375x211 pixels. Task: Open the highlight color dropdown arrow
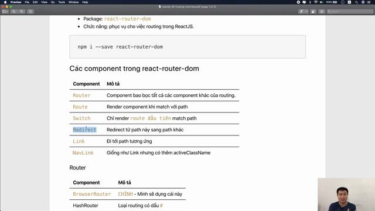306,12
